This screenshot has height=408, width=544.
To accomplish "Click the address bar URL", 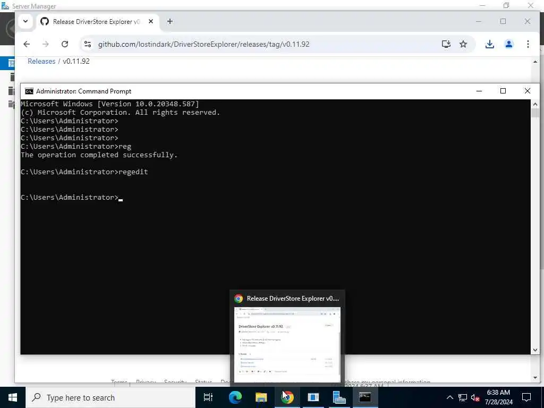I will pos(203,44).
